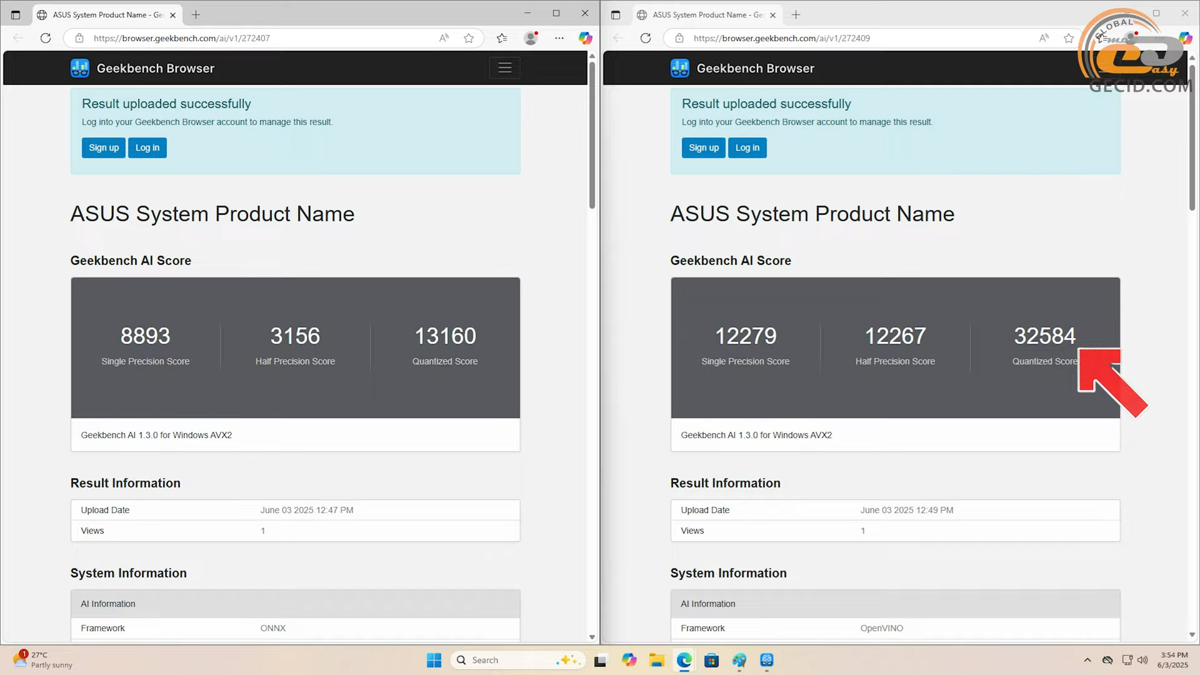Viewport: 1200px width, 675px height.
Task: Open new tab in left window
Action: [x=196, y=14]
